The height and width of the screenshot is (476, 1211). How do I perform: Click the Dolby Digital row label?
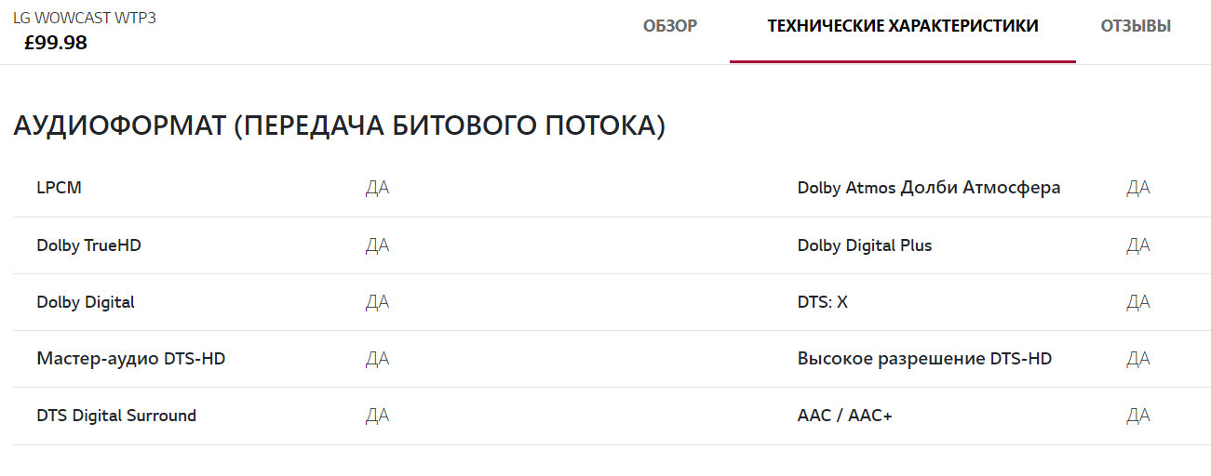coord(86,302)
